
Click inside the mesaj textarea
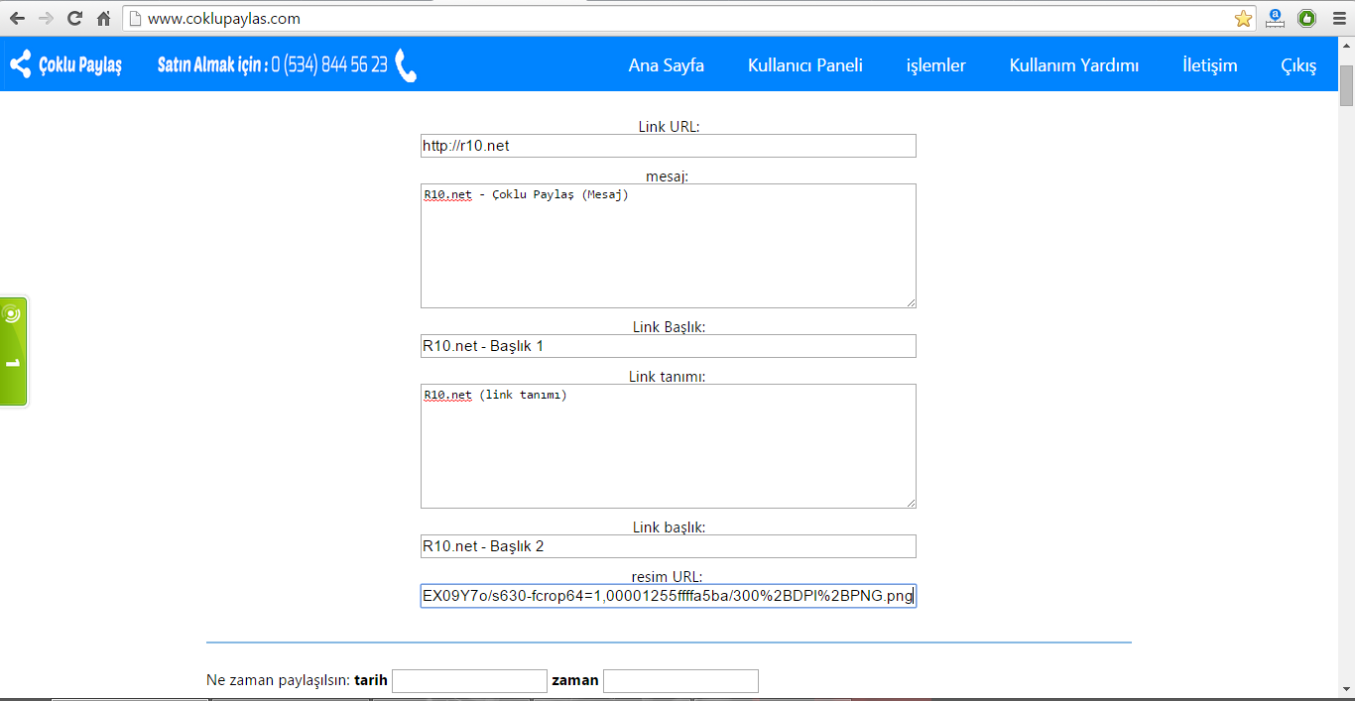pos(669,246)
